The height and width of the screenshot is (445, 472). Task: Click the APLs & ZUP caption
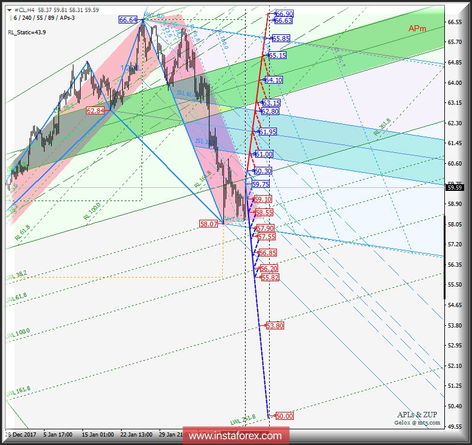(417, 414)
